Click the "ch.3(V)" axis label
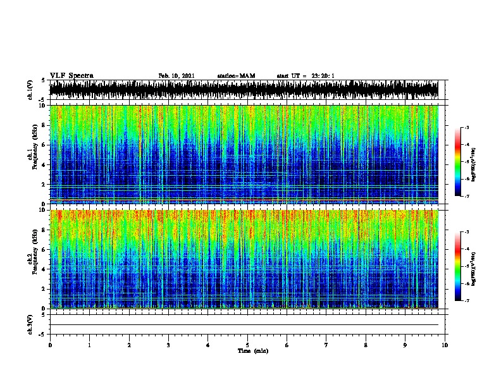501x387 pixels. [x=30, y=324]
